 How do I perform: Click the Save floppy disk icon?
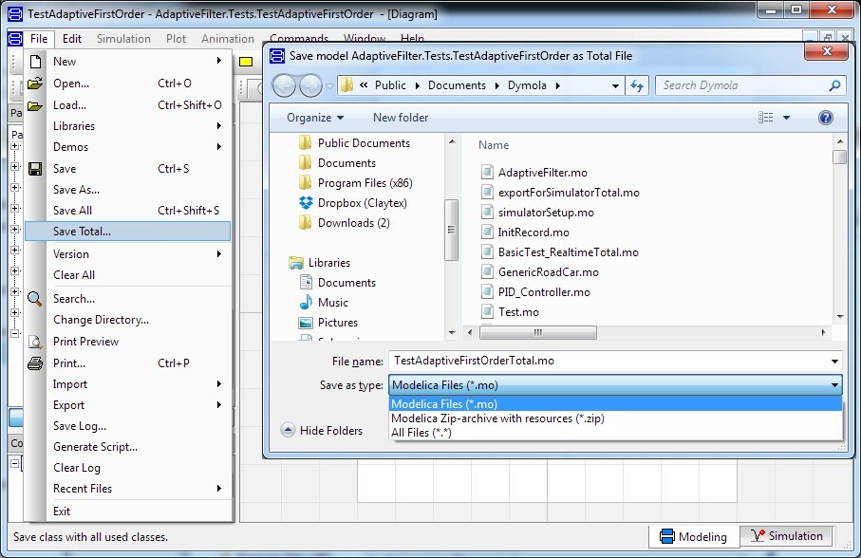tap(35, 168)
